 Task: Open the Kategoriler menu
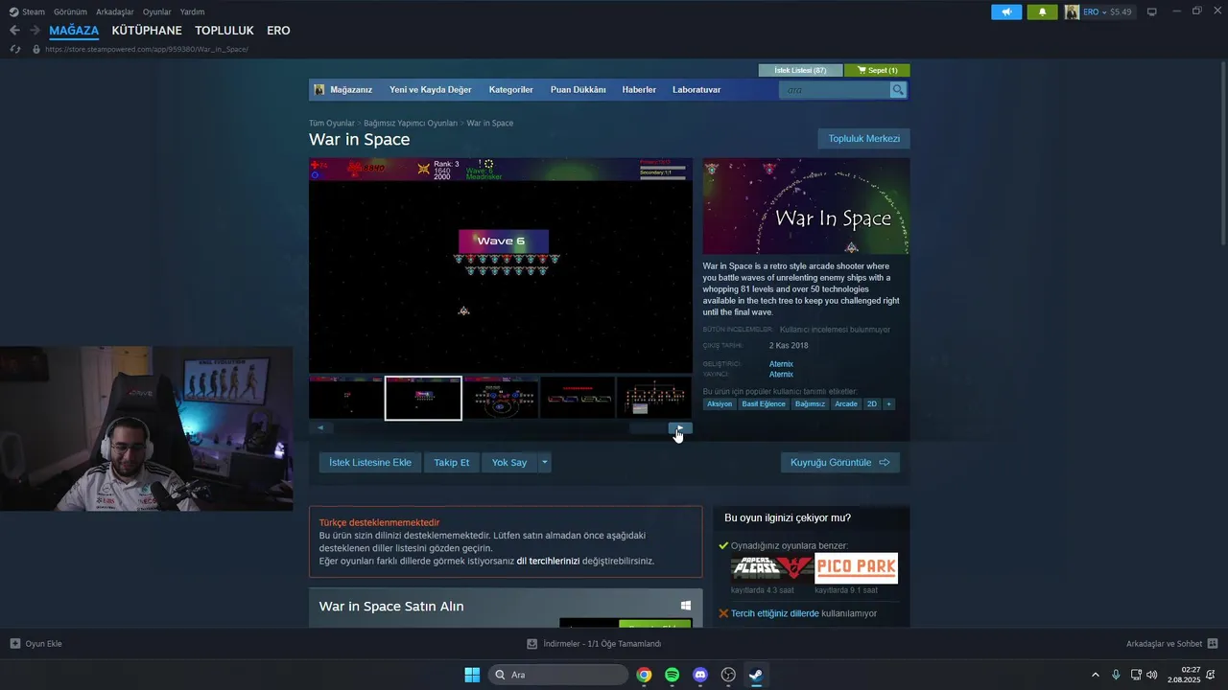click(x=510, y=89)
